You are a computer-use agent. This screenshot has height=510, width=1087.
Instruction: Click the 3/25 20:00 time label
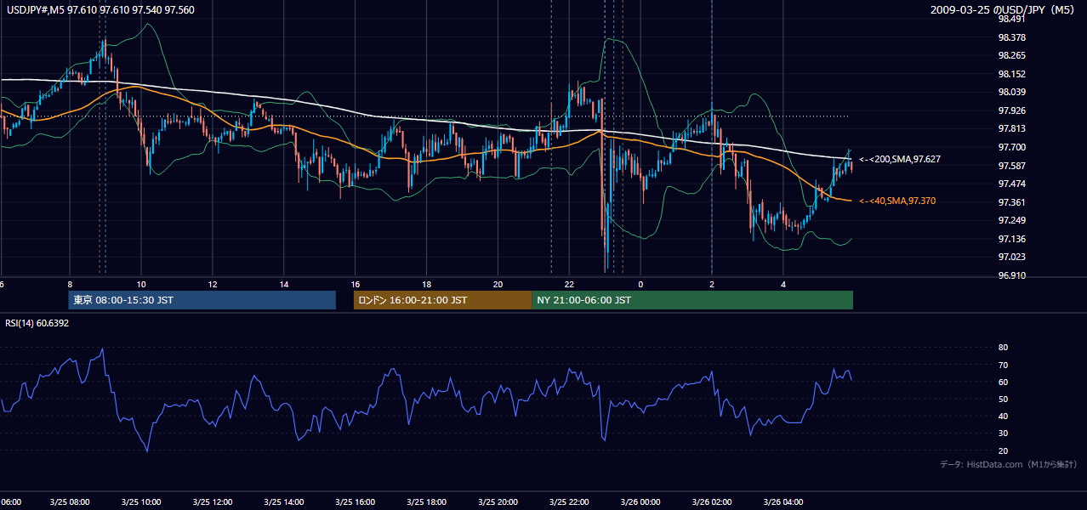coord(498,502)
